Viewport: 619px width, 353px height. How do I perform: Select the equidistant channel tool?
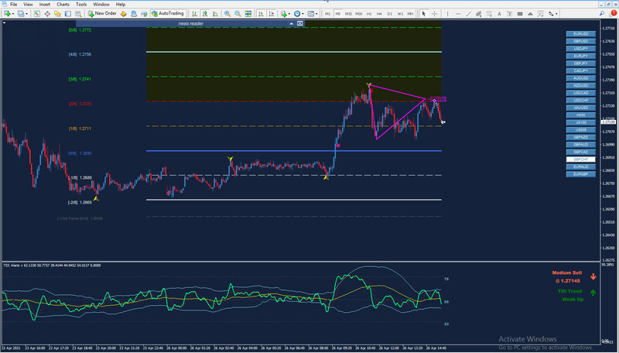pos(478,14)
